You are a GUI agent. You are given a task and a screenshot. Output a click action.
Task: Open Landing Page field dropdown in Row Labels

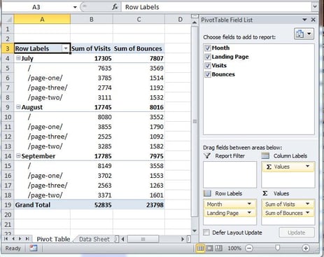pos(249,213)
